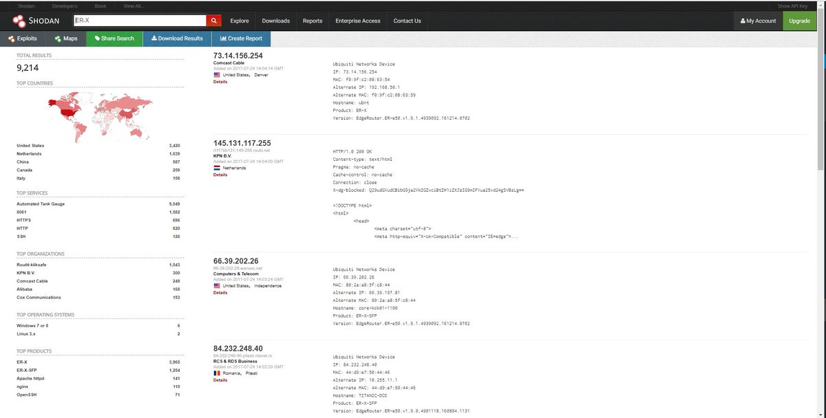The height and width of the screenshot is (418, 826).
Task: Open My Account
Action: coord(758,21)
